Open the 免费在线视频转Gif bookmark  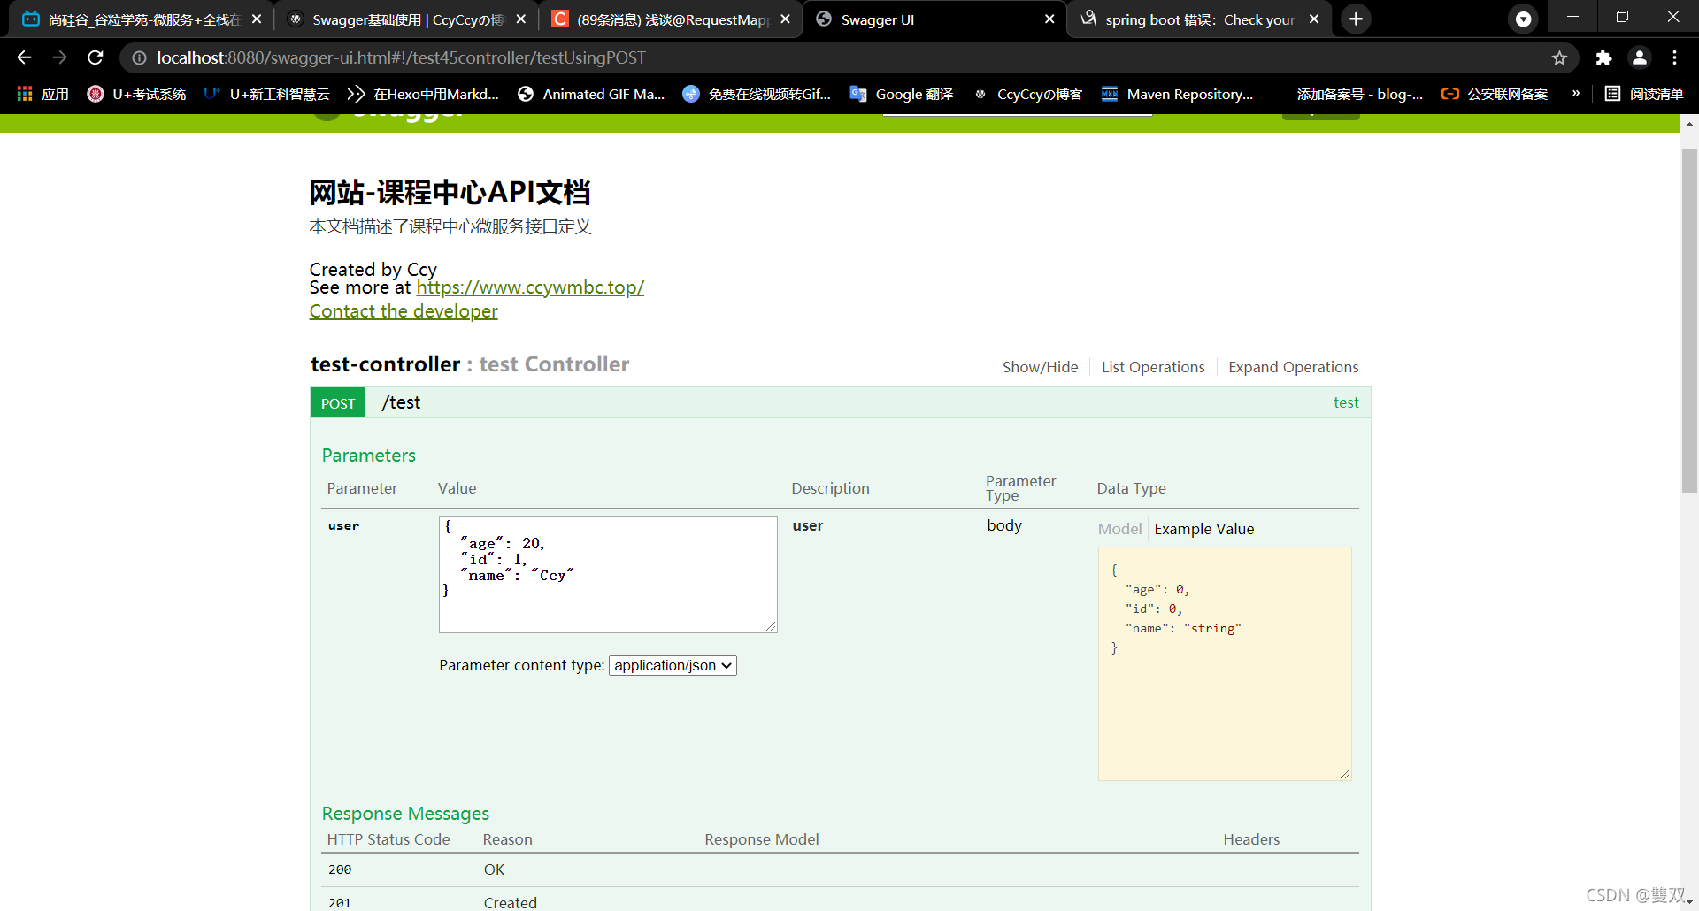(x=757, y=94)
